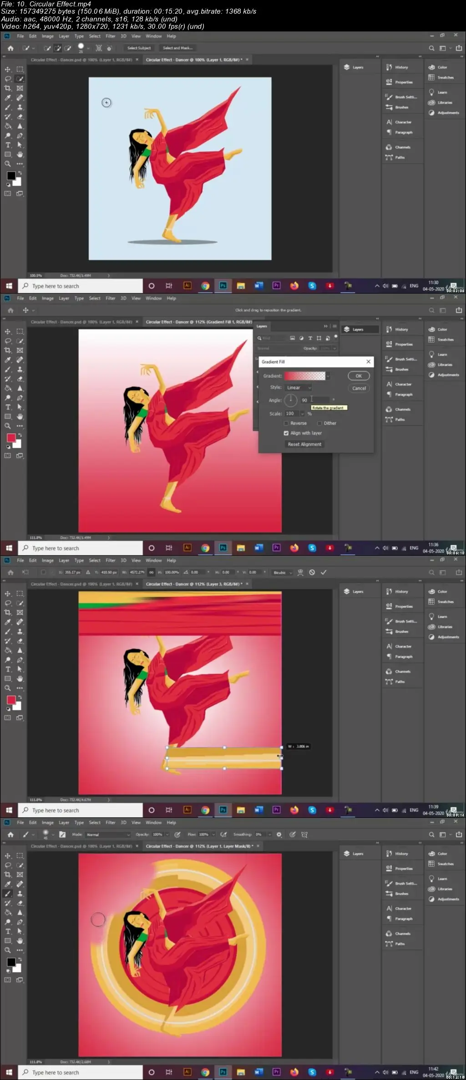Viewport: 466px width, 1080px height.
Task: Open the Brush Settings panel in the Gradient Fill frame
Action: [x=401, y=359]
